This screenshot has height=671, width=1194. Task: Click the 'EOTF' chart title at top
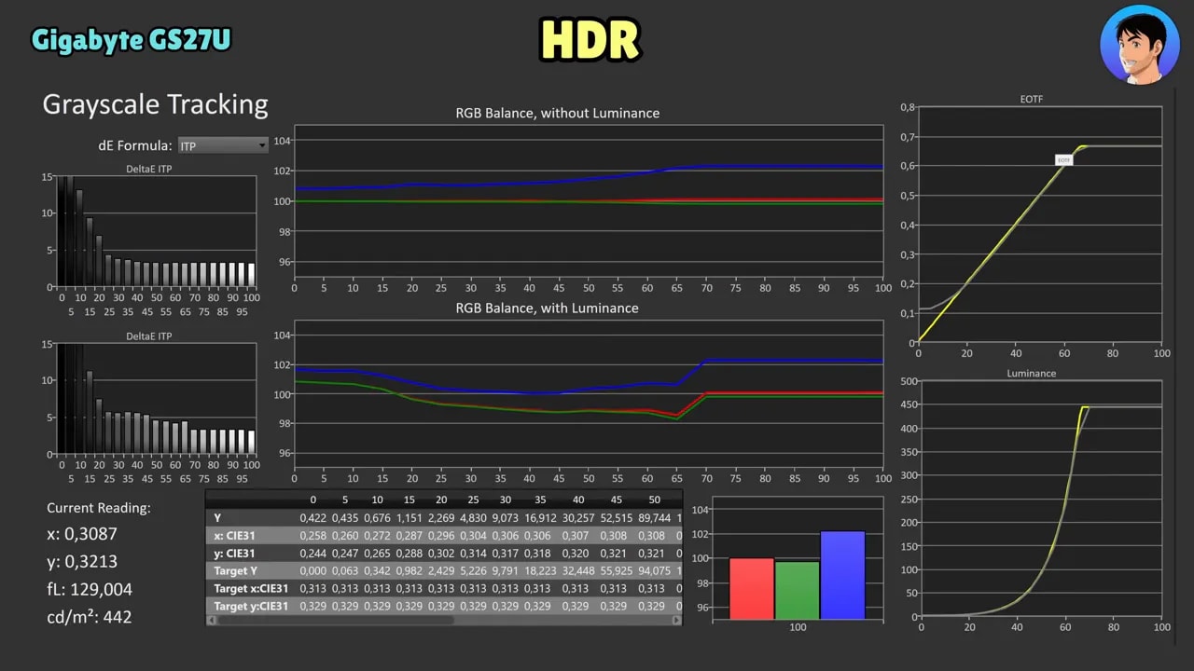click(1031, 99)
